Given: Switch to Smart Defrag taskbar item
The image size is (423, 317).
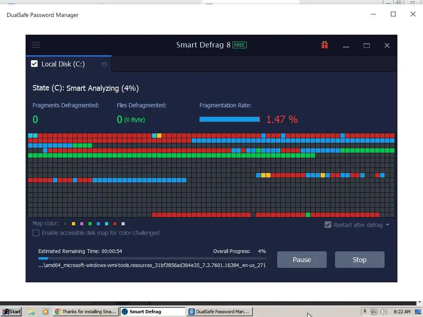Looking at the screenshot, I should [153, 312].
